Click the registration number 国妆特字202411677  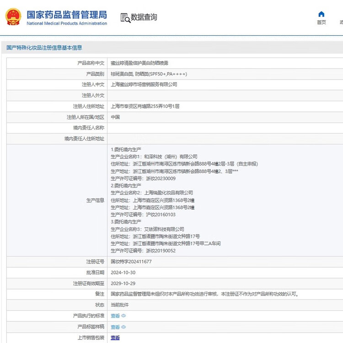[x=131, y=262]
